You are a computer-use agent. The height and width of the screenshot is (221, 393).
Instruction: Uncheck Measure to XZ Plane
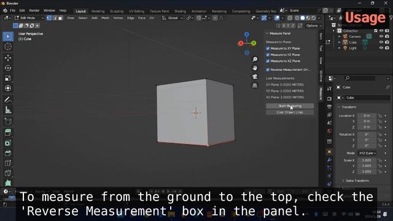[x=268, y=61]
